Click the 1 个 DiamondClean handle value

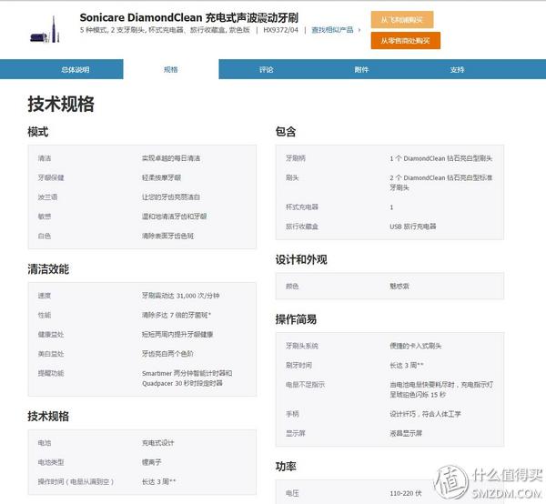(x=440, y=158)
